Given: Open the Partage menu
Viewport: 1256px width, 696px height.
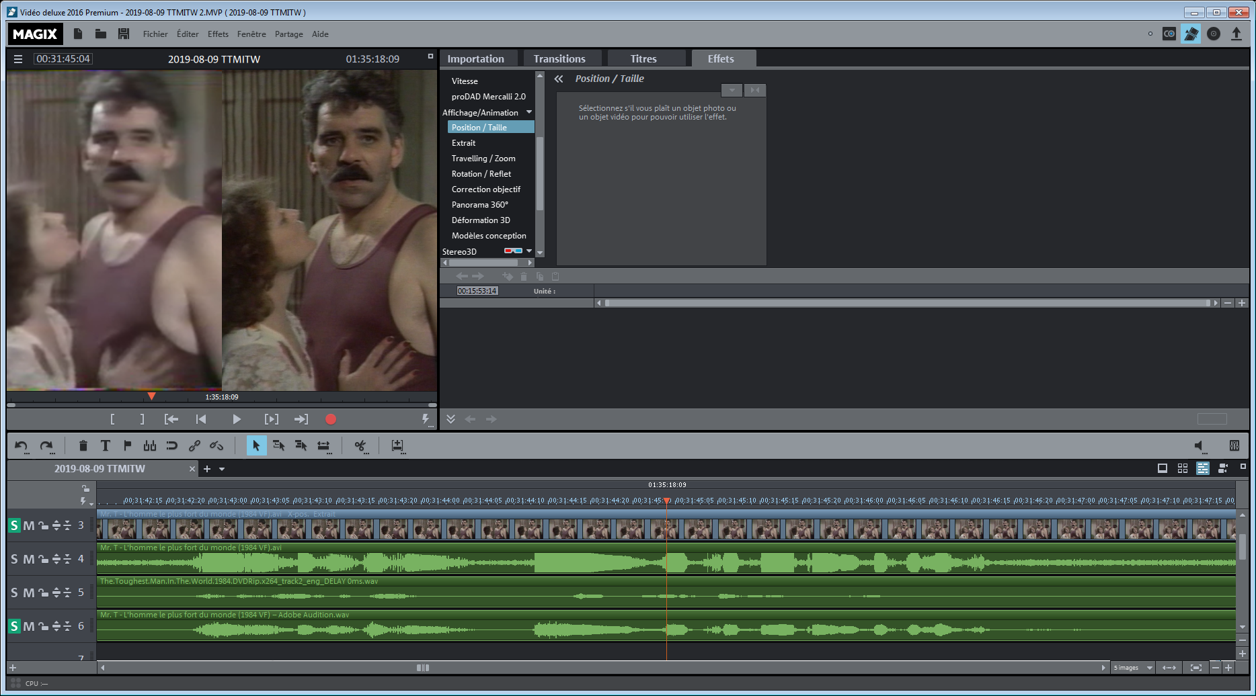Looking at the screenshot, I should (288, 34).
